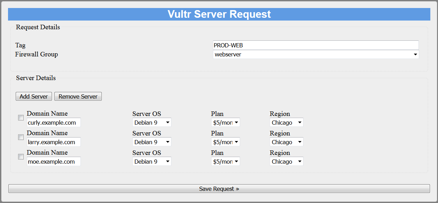Click the moe.example.com domain name field
This screenshot has width=438, height=203.
53,161
